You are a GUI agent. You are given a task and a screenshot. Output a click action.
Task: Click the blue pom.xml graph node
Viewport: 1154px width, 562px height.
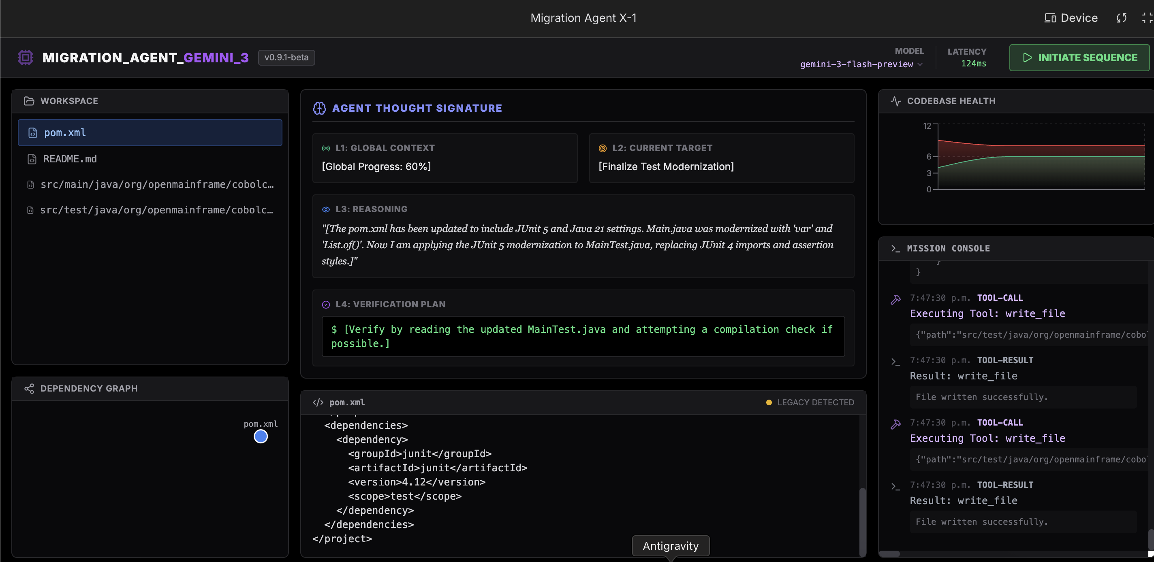pyautogui.click(x=261, y=436)
